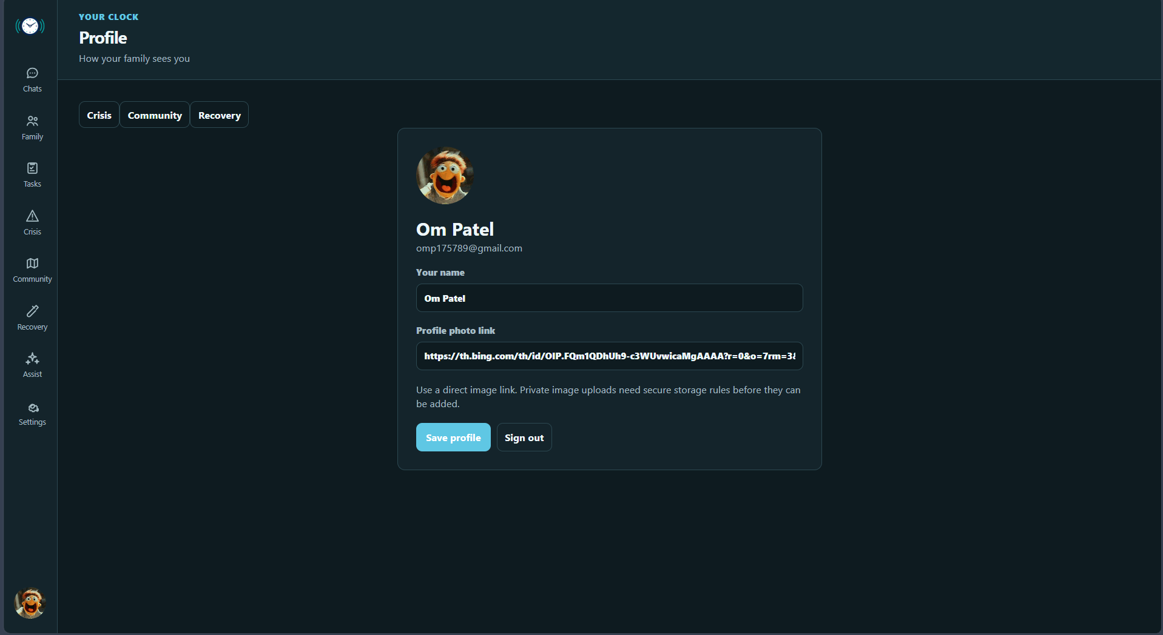Click the omp175789@gmail.com email text
The image size is (1163, 635).
(469, 248)
